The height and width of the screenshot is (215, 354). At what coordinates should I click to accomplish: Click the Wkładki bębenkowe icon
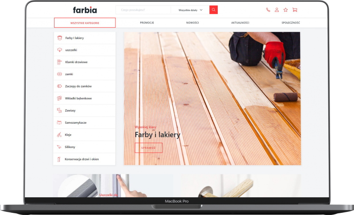coord(59,98)
